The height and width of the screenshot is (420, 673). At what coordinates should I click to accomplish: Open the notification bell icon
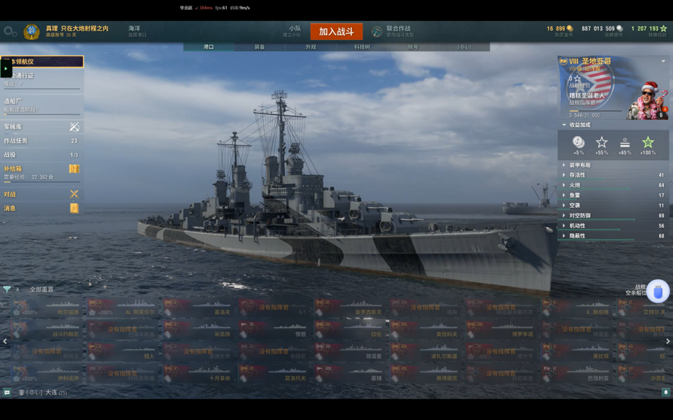tap(666, 392)
